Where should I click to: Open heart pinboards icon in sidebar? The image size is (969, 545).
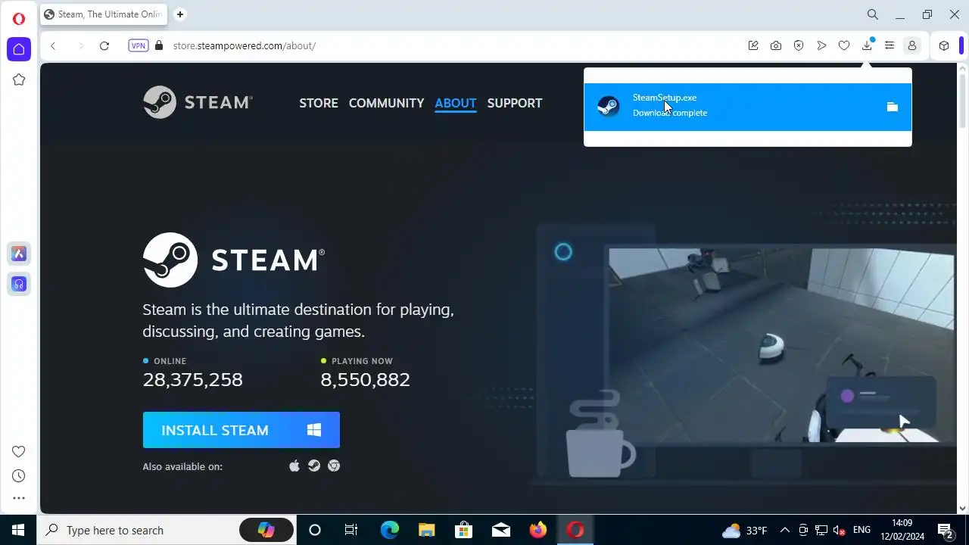tap(19, 452)
